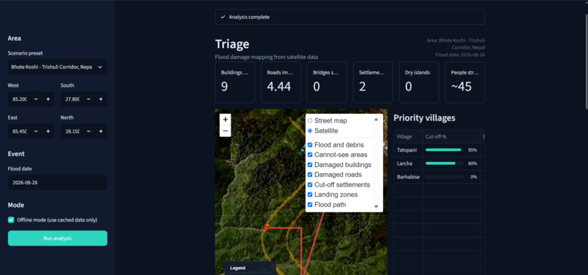Increase the West coordinate value
This screenshot has height=275, width=588.
tap(48, 99)
